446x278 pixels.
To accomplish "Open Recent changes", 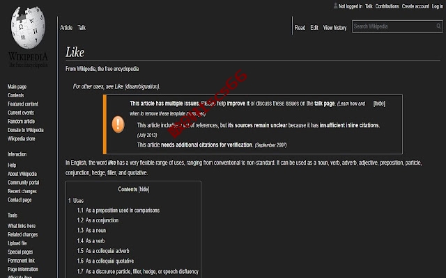I will pyautogui.click(x=22, y=192).
